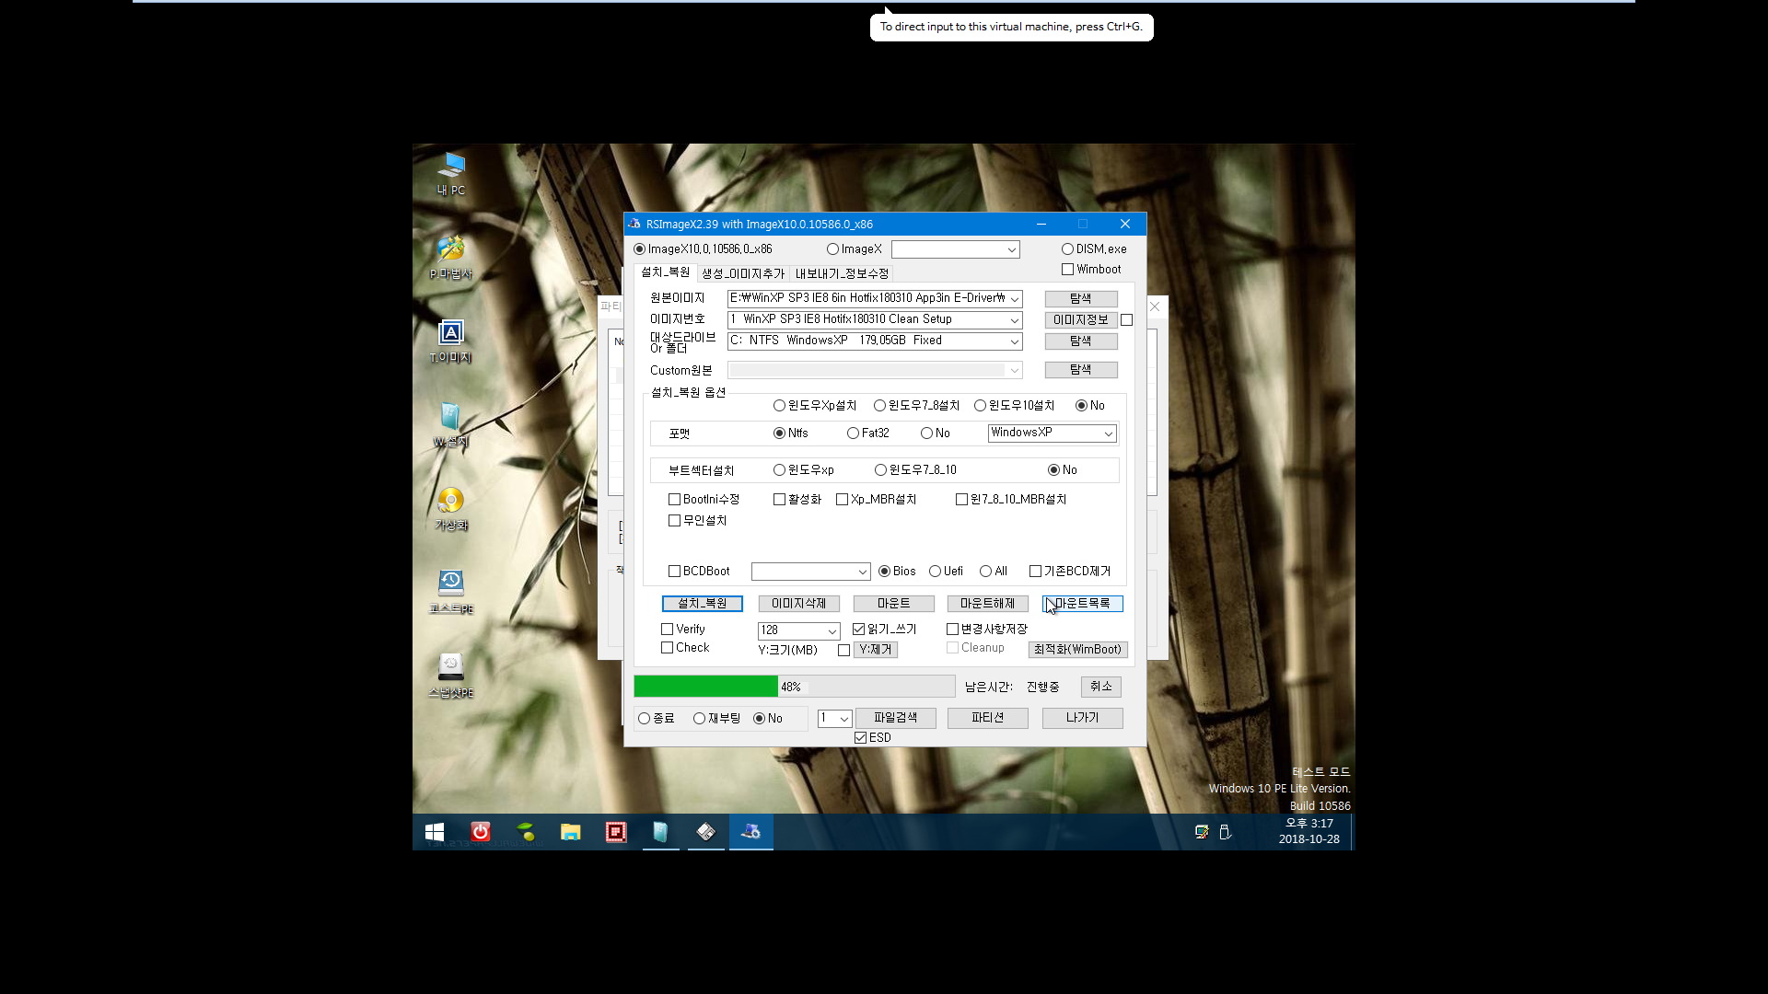Click the 마운트해제 button

pos(987,604)
